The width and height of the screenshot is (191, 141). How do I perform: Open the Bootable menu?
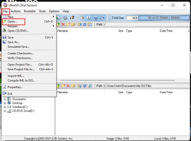click(x=30, y=11)
